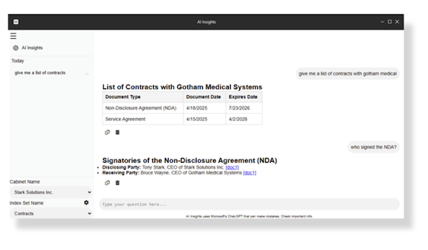Copy the NDA signatories response
The height and width of the screenshot is (250, 428).
(107, 183)
